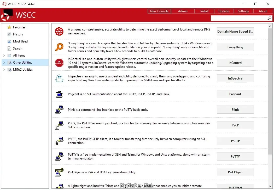Click the PSCP icon

tap(59, 125)
